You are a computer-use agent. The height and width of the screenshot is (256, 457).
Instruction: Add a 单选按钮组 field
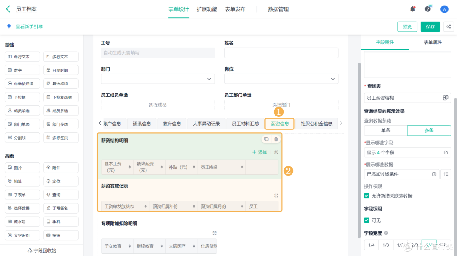(x=22, y=83)
